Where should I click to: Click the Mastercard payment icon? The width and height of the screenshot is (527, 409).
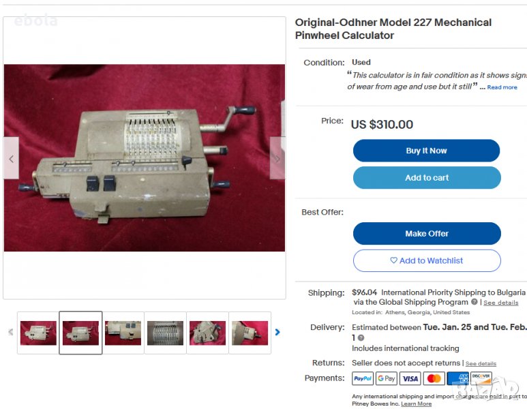tap(434, 378)
